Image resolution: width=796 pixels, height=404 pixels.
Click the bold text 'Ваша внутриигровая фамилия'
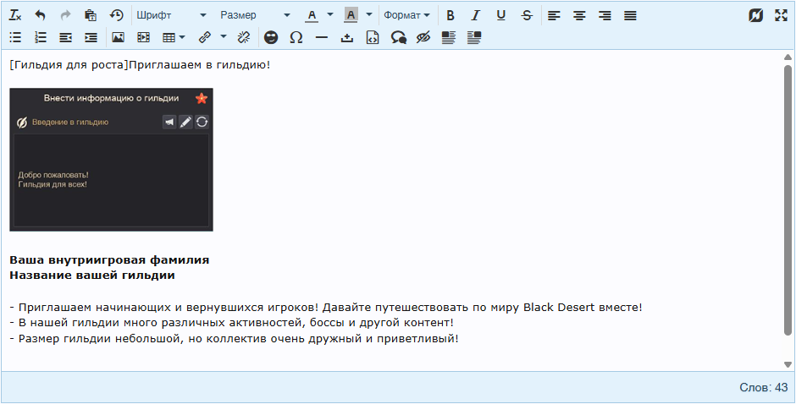(x=109, y=260)
